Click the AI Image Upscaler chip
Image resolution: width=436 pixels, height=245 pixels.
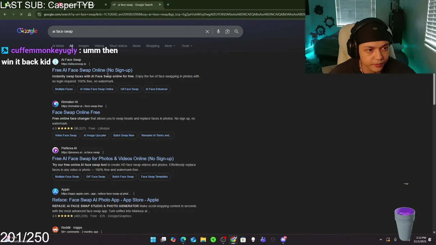(95, 135)
